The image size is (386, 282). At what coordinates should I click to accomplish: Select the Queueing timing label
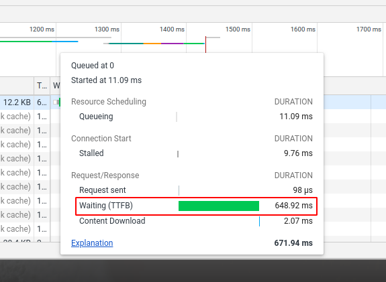click(96, 117)
